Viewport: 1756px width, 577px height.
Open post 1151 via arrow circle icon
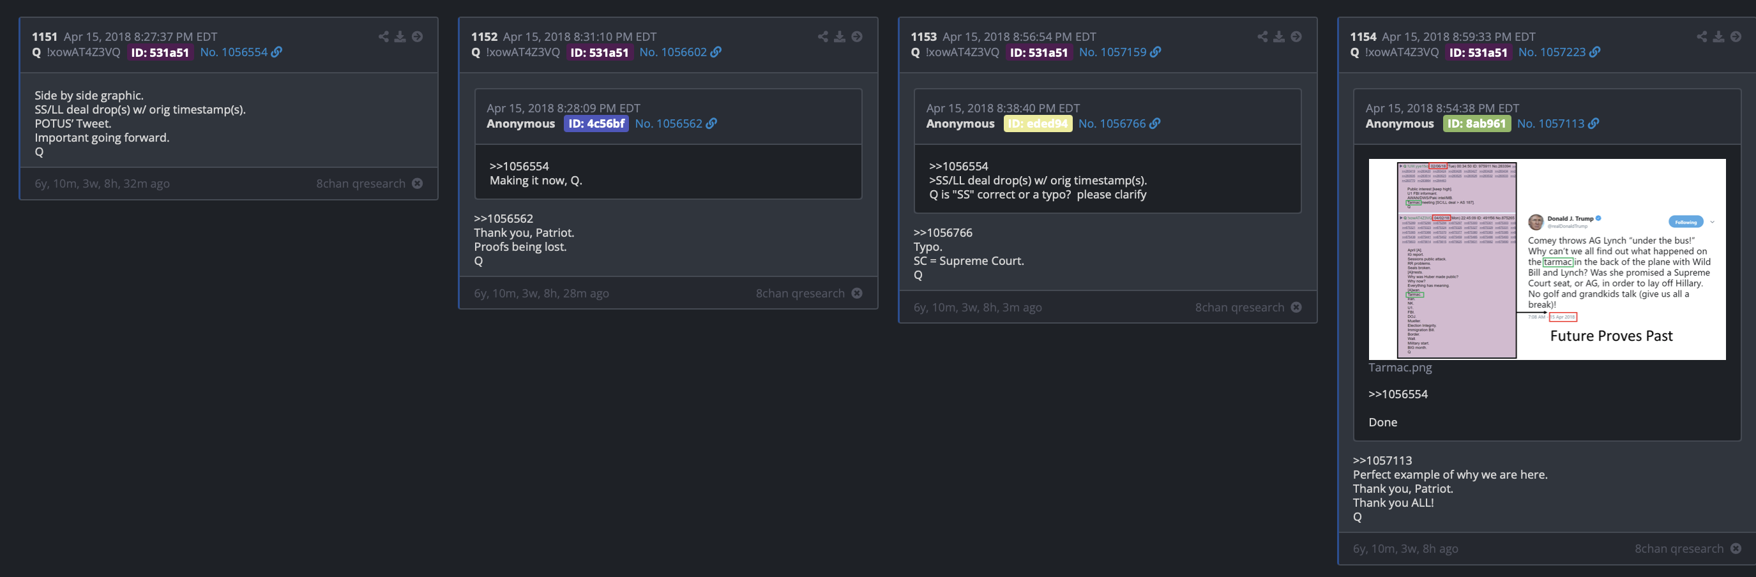coord(417,37)
